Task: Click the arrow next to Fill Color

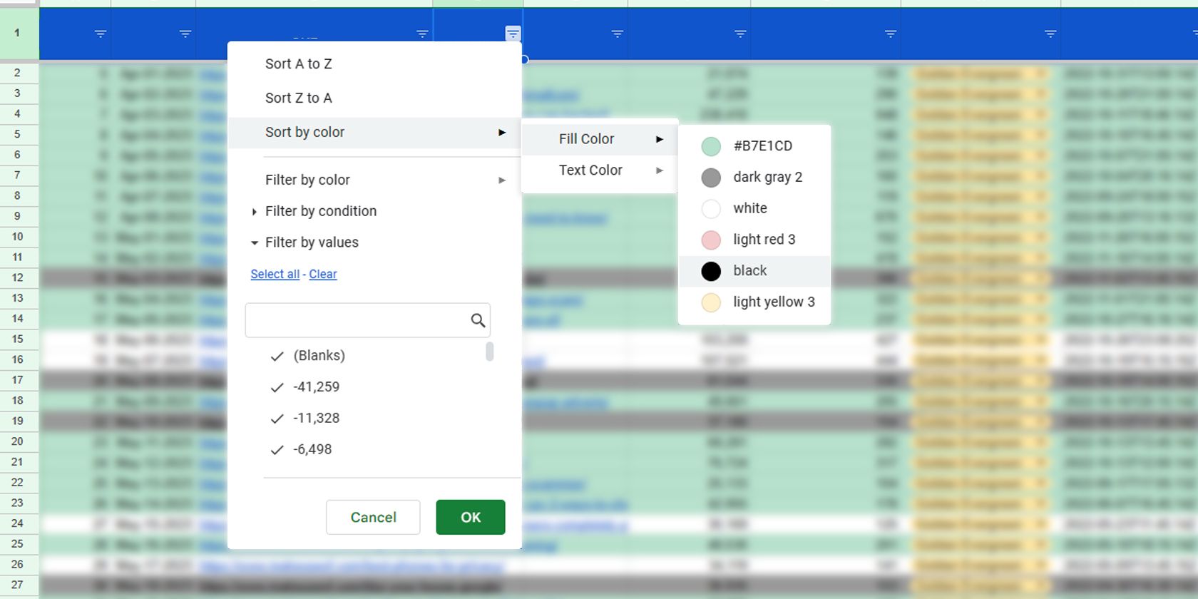Action: (660, 139)
